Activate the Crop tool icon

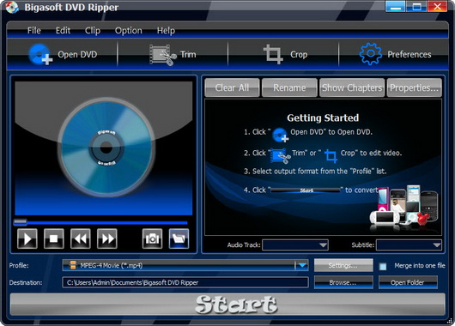(x=273, y=54)
